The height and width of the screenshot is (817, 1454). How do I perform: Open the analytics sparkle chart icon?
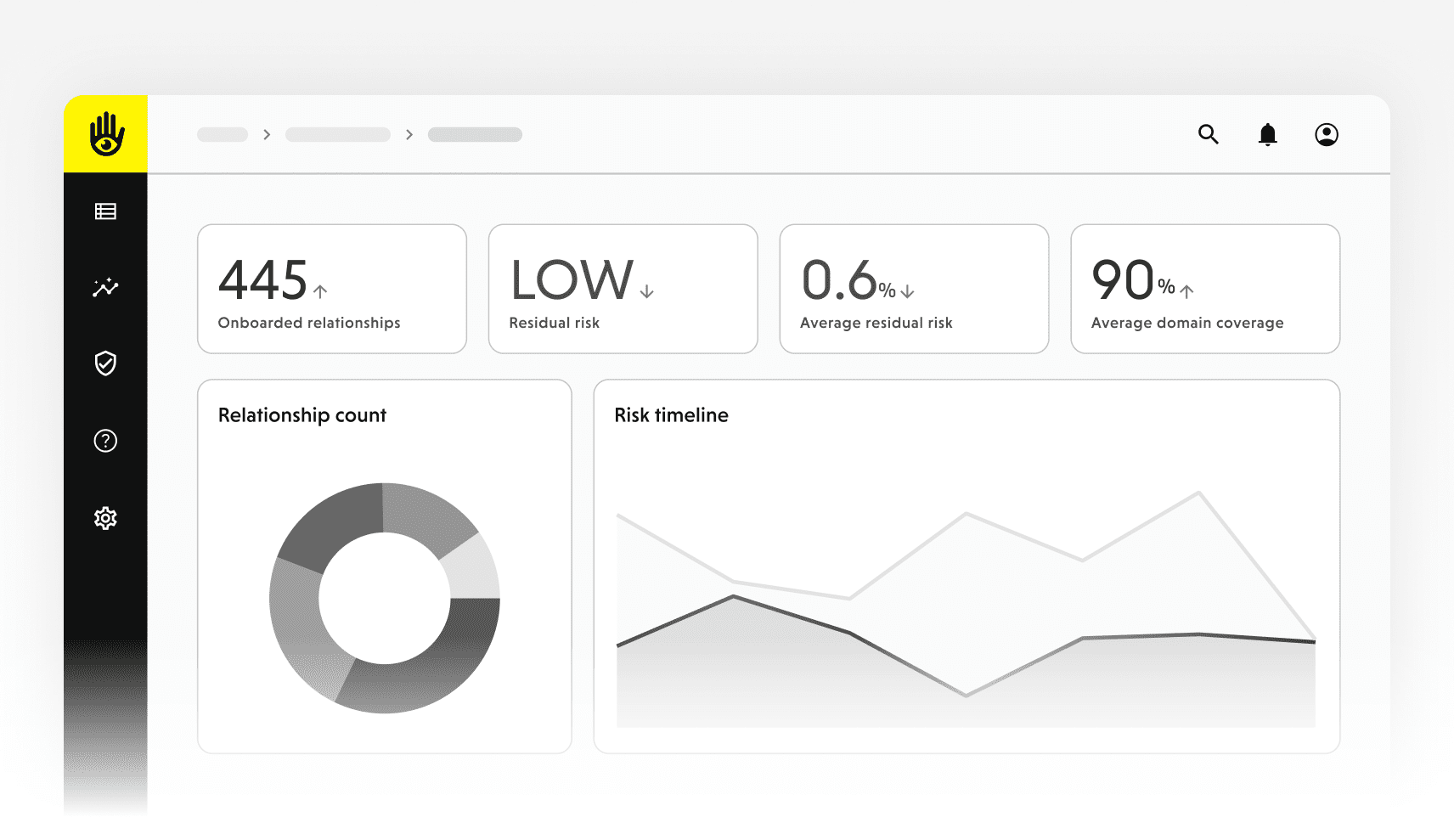coord(105,288)
